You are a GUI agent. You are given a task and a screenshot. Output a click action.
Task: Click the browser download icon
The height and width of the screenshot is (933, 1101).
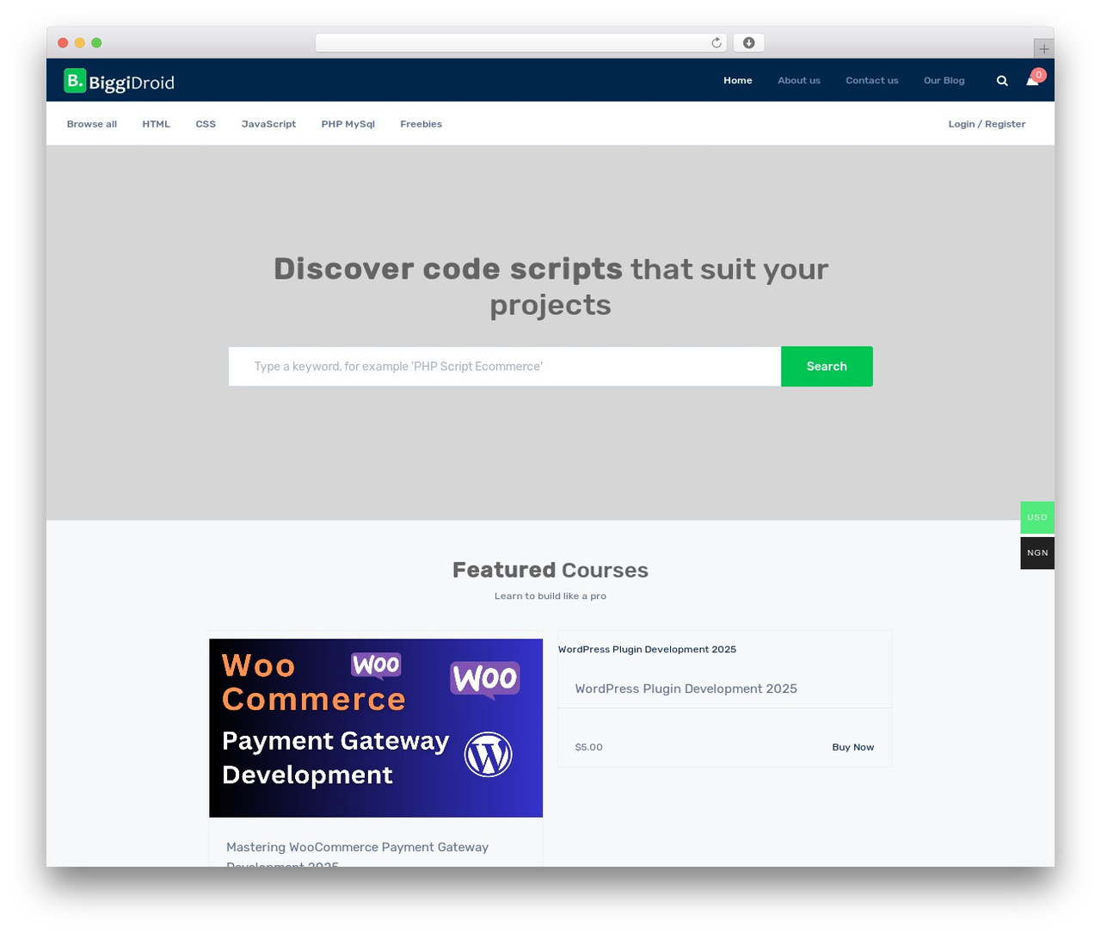point(749,43)
